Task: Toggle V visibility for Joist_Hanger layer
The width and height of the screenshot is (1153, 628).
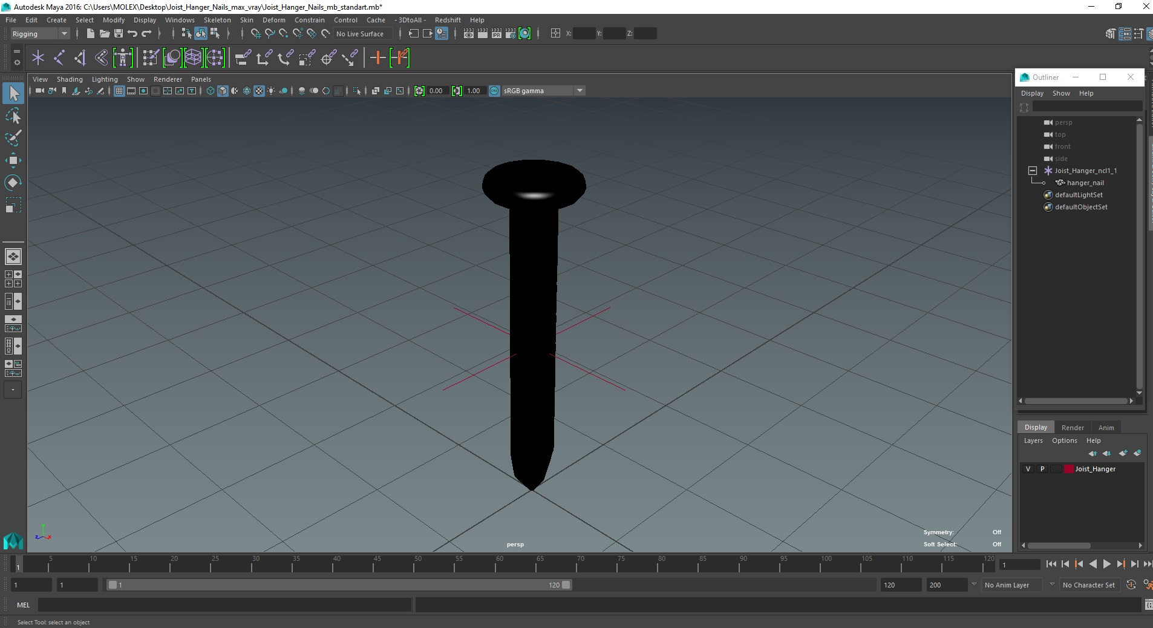Action: tap(1028, 469)
